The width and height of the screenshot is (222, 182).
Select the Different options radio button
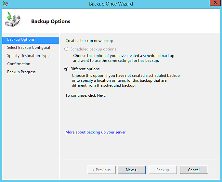point(66,69)
